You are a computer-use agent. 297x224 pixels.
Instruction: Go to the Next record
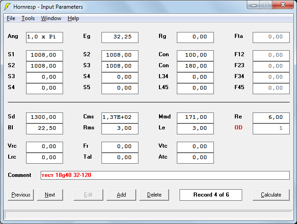tap(50, 195)
